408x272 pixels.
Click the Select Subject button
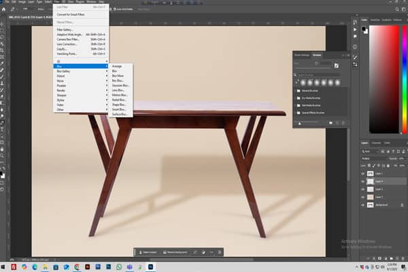pyautogui.click(x=148, y=252)
